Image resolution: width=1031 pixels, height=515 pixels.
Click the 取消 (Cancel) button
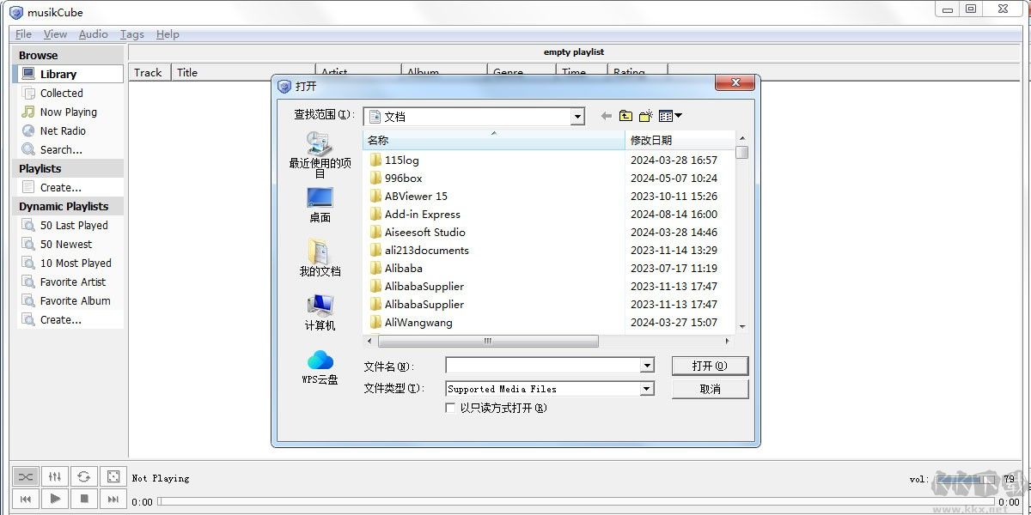click(710, 389)
